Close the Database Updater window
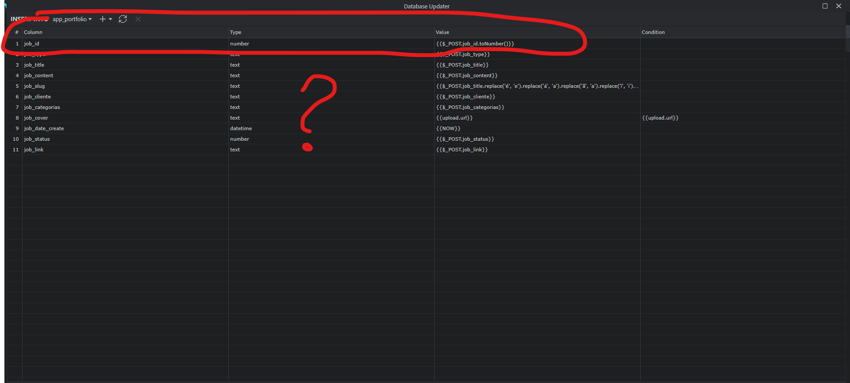This screenshot has width=850, height=383. (839, 6)
